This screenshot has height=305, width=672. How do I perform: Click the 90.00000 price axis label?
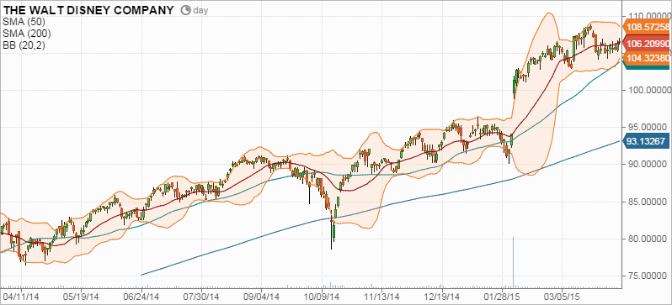tap(647, 165)
